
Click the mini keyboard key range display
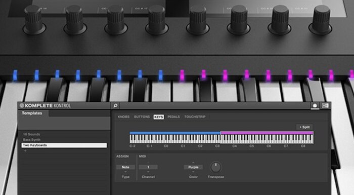pos(222,139)
